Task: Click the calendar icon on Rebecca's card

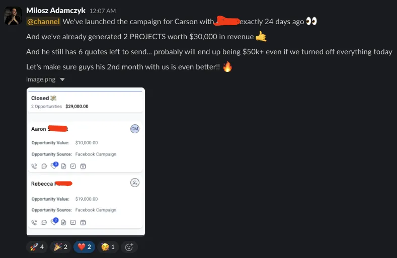Action: 83,223
